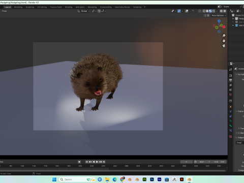Toggle the camera view icon
This screenshot has height=183, width=244.
pos(224,46)
